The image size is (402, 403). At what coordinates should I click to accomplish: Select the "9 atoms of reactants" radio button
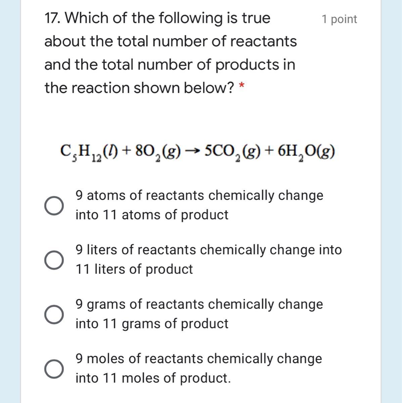point(54,206)
